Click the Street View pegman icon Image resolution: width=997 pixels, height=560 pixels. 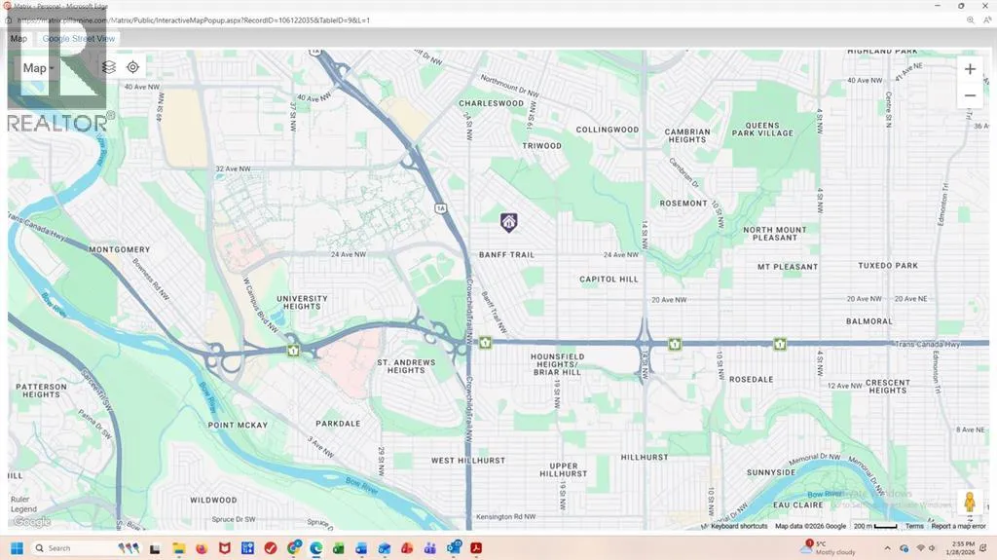[969, 502]
